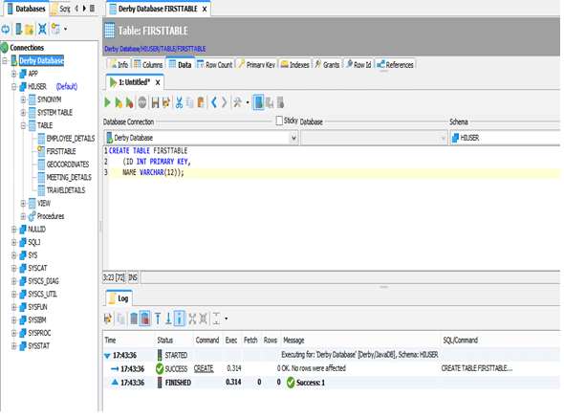Open dropdown arrow next to tree filter icon
The width and height of the screenshot is (564, 418).
click(x=65, y=29)
